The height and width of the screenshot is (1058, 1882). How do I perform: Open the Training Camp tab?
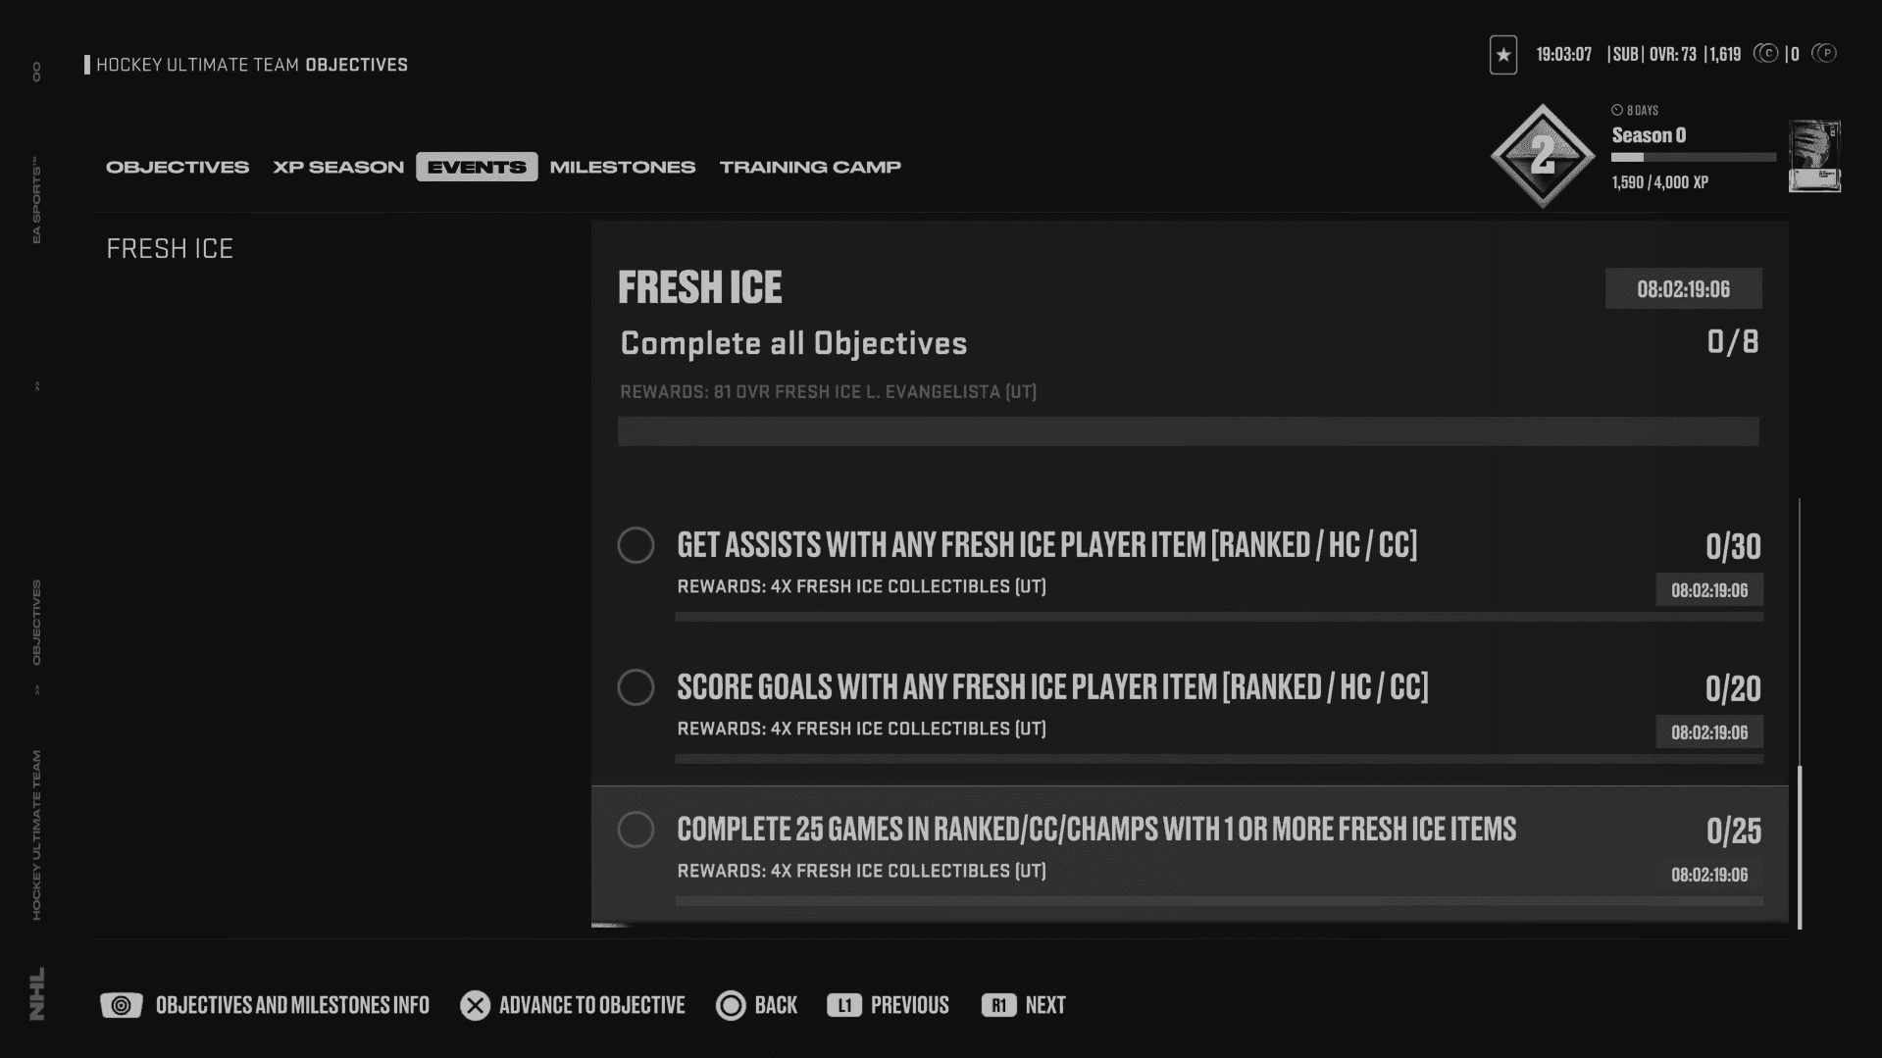[810, 167]
